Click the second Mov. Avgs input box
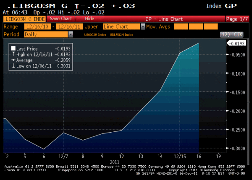Image resolution: width=252 pixels, height=180 pixels. pyautogui.click(x=195, y=26)
